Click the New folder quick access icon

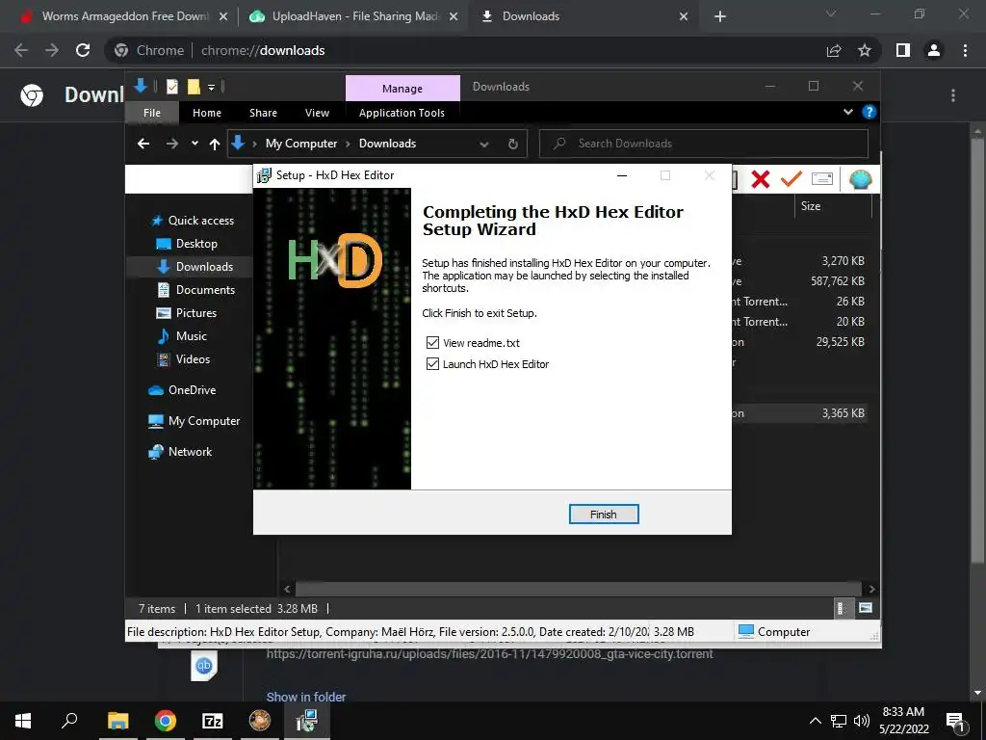(194, 87)
